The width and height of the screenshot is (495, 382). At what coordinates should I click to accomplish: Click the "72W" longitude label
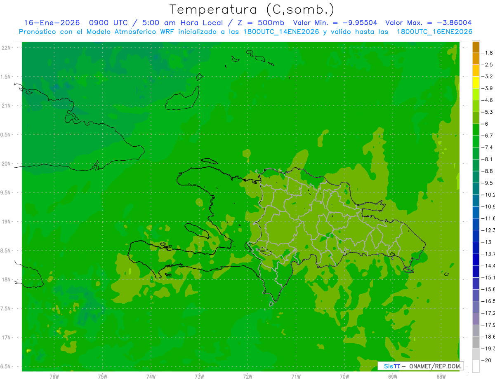click(247, 376)
